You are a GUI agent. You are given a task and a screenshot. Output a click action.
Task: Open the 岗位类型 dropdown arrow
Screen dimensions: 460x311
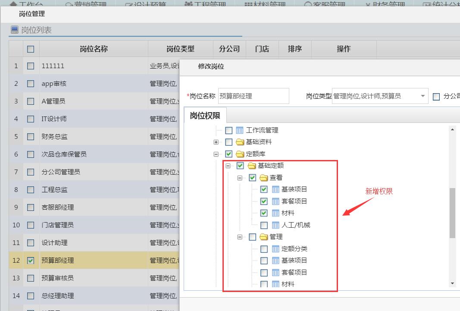(x=423, y=96)
